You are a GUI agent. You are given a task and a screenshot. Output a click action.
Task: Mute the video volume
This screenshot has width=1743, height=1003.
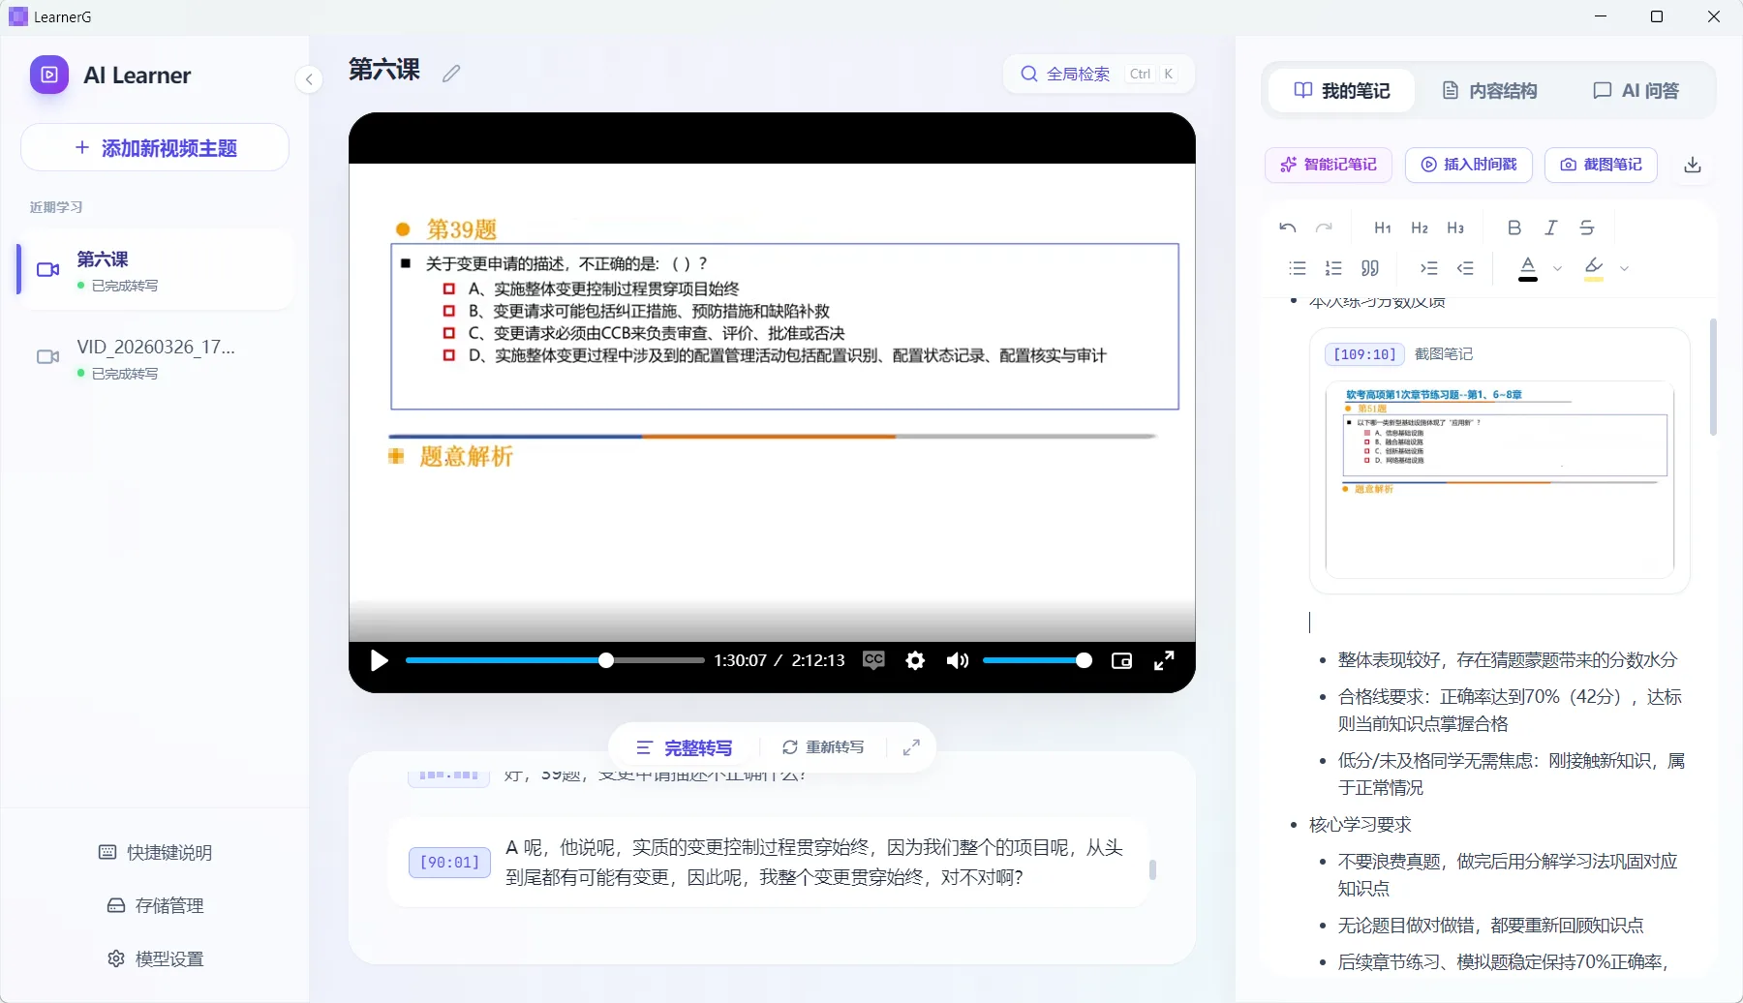click(958, 661)
